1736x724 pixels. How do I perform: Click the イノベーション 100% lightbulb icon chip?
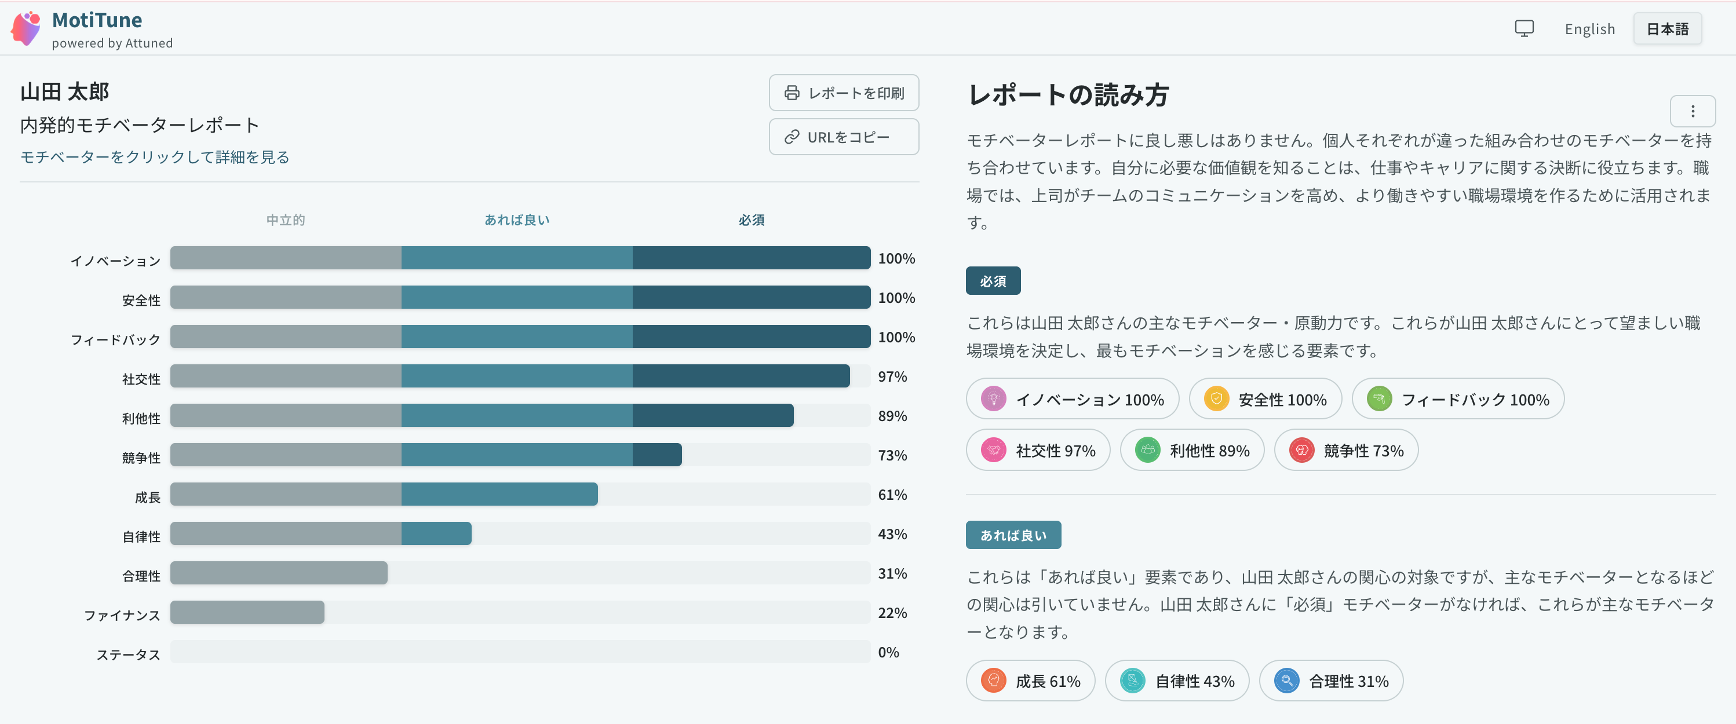(x=1072, y=398)
